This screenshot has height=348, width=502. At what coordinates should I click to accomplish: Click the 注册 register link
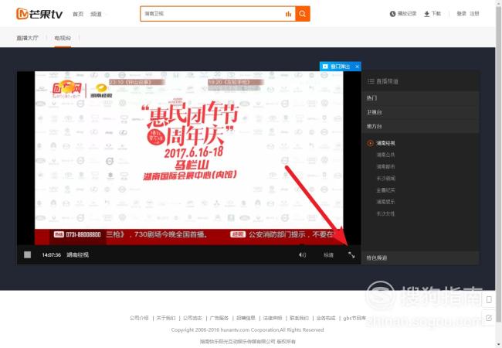click(474, 13)
